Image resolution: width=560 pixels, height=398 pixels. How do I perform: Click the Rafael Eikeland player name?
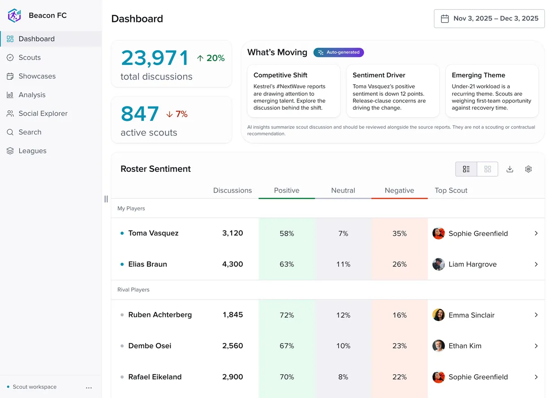[155, 377]
